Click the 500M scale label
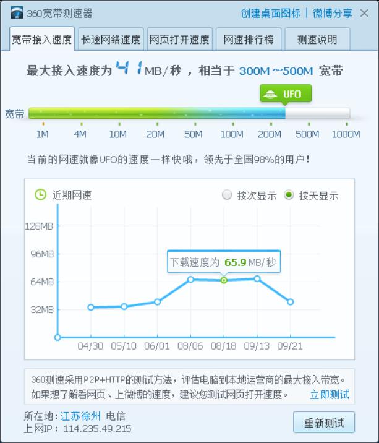This screenshot has width=379, height=443. tap(307, 134)
